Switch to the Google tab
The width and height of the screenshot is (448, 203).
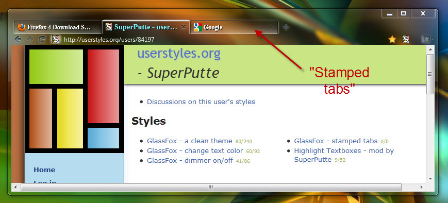pos(234,27)
